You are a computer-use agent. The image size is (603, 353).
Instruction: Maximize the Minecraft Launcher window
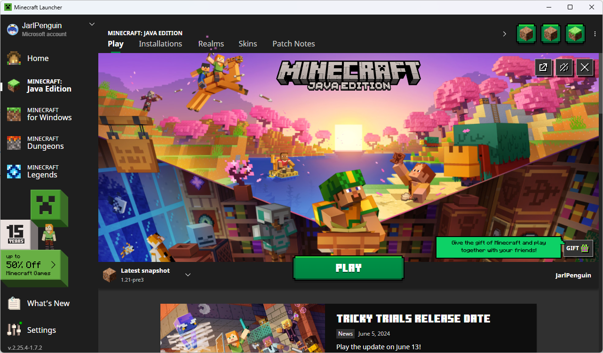click(x=570, y=7)
